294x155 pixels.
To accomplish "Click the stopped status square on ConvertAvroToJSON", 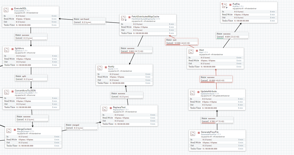I will click(x=13, y=91).
